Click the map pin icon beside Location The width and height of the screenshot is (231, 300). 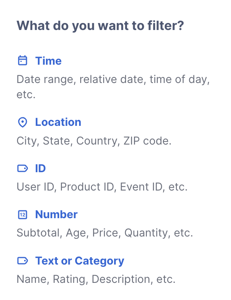pyautogui.click(x=23, y=122)
